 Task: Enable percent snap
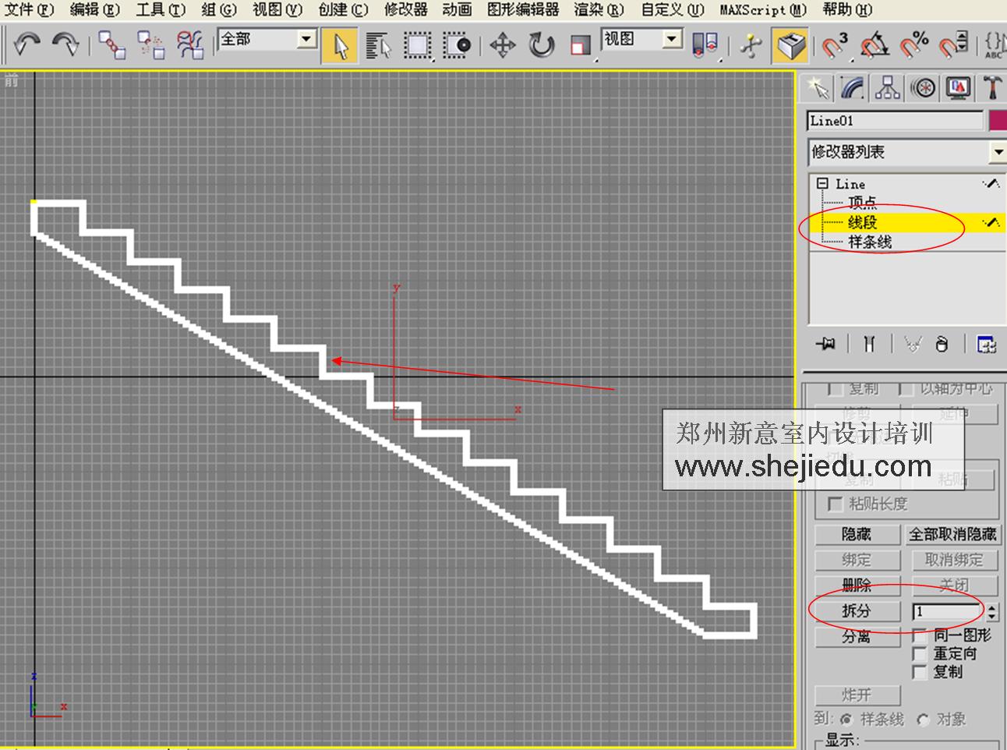tap(910, 47)
